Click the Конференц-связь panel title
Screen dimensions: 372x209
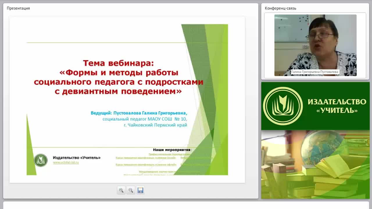(x=280, y=8)
